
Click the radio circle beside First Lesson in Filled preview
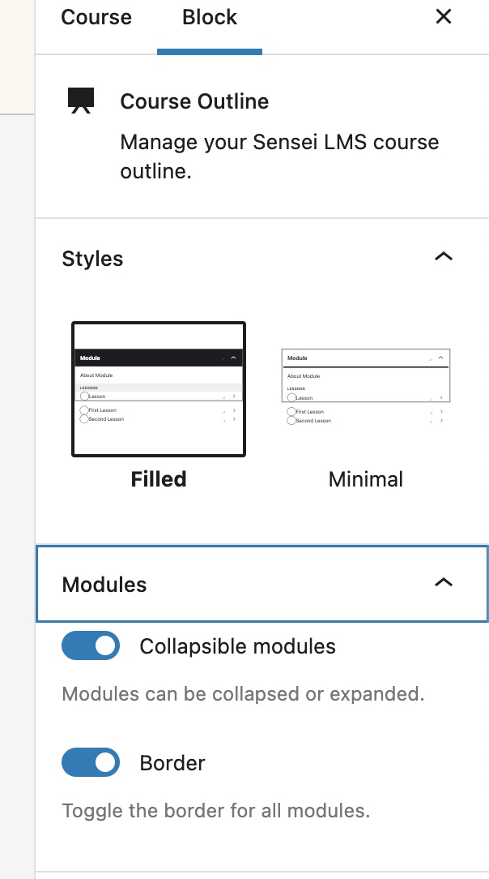tap(83, 409)
